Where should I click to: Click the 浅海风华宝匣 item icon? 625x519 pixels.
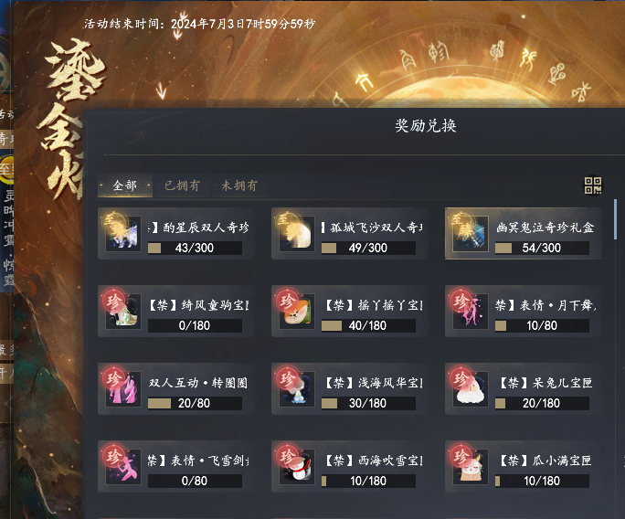[x=297, y=389]
